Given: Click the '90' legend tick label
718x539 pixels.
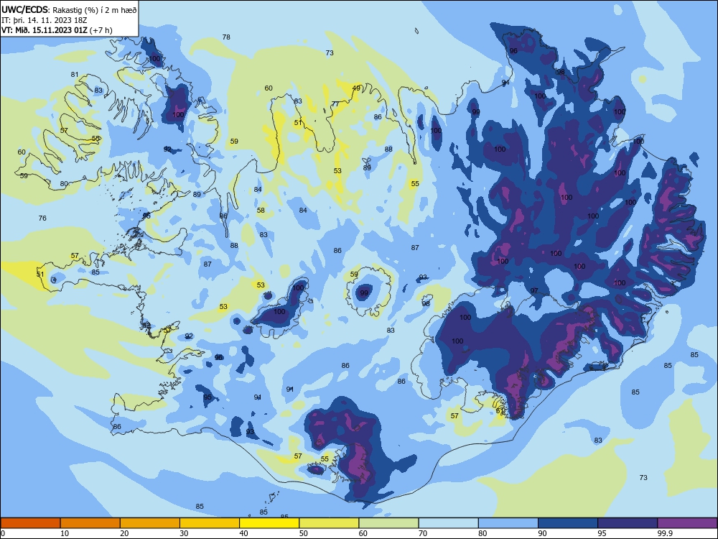Looking at the screenshot, I should click(x=542, y=533).
